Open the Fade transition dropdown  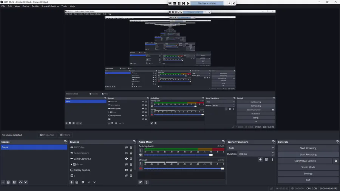251,148
